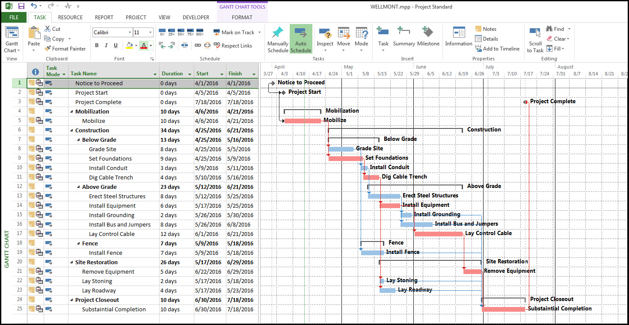Switch task to Manually Schedule mode
This screenshot has height=325, width=629.
(278, 38)
